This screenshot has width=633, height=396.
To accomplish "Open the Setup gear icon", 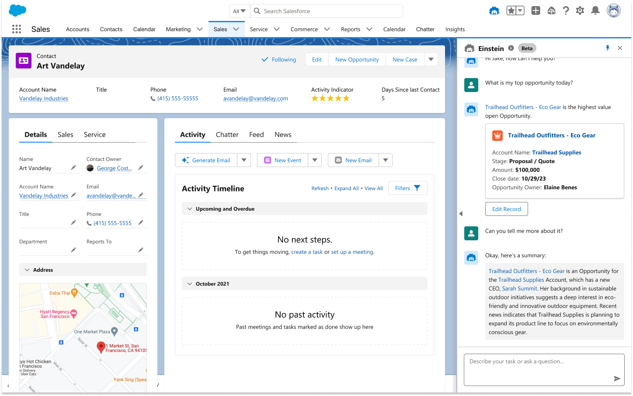I will tap(580, 11).
